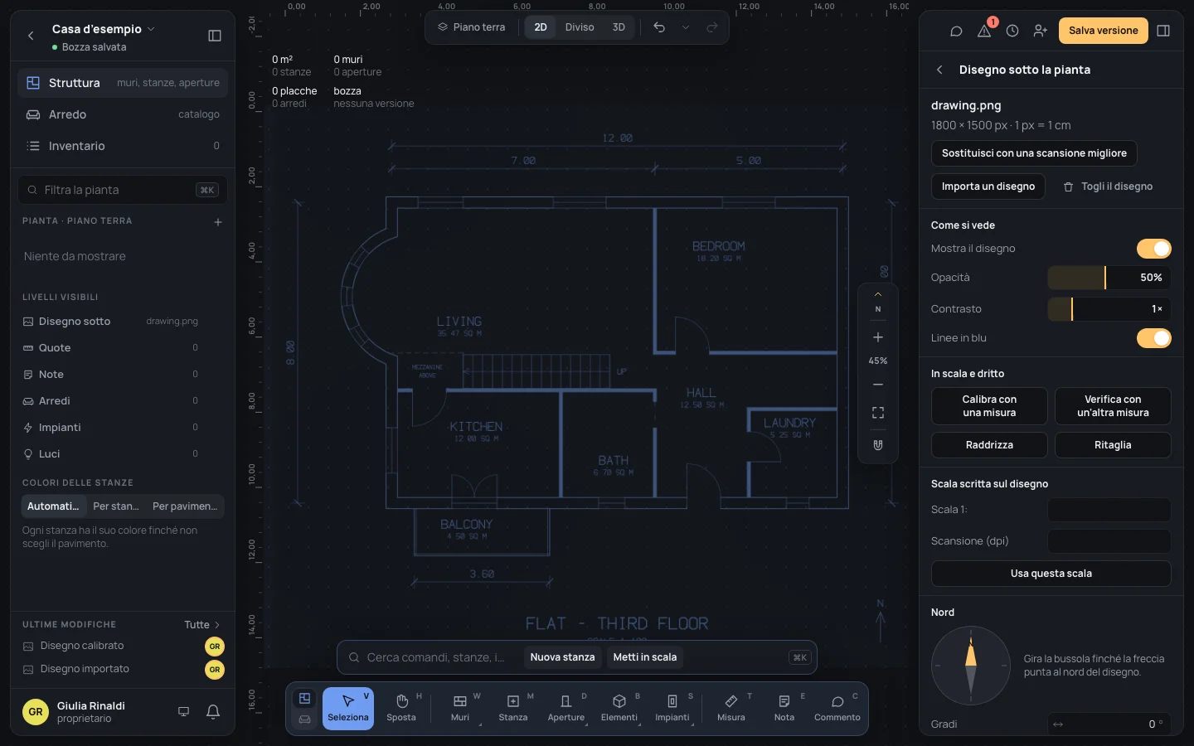
Task: Adjust the Opacità slider
Action: (x=1109, y=278)
